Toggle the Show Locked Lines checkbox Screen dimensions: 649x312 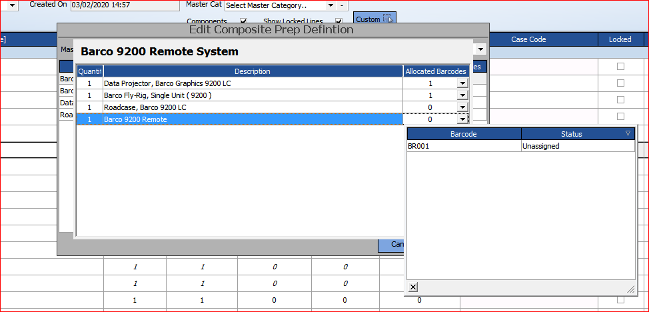pyautogui.click(x=339, y=21)
